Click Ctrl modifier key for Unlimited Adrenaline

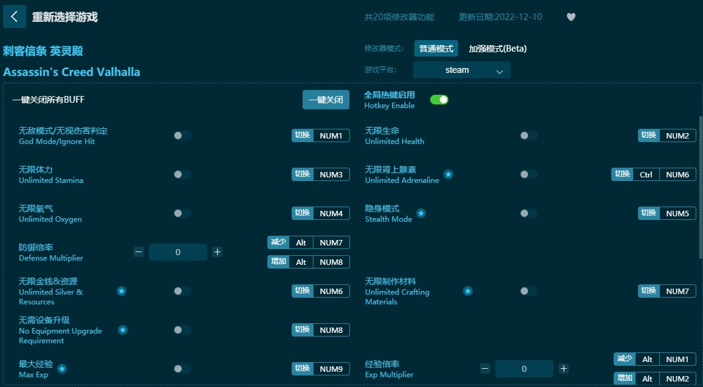[x=646, y=174]
